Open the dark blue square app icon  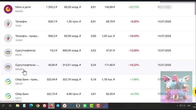(71, 106)
